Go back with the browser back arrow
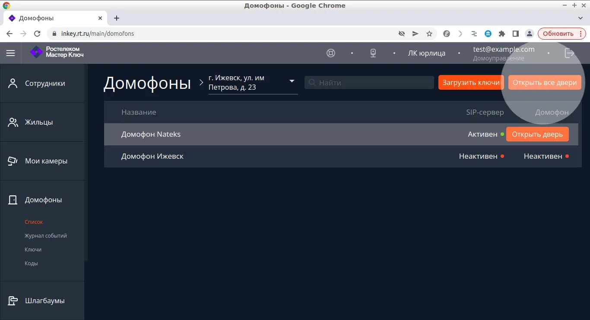The height and width of the screenshot is (320, 590). (10, 34)
